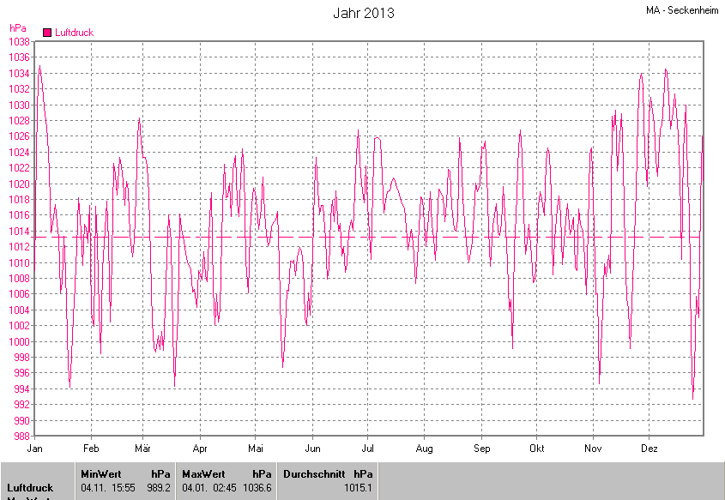Click the Luftdruck row label in the table
The image size is (725, 500).
tap(30, 487)
